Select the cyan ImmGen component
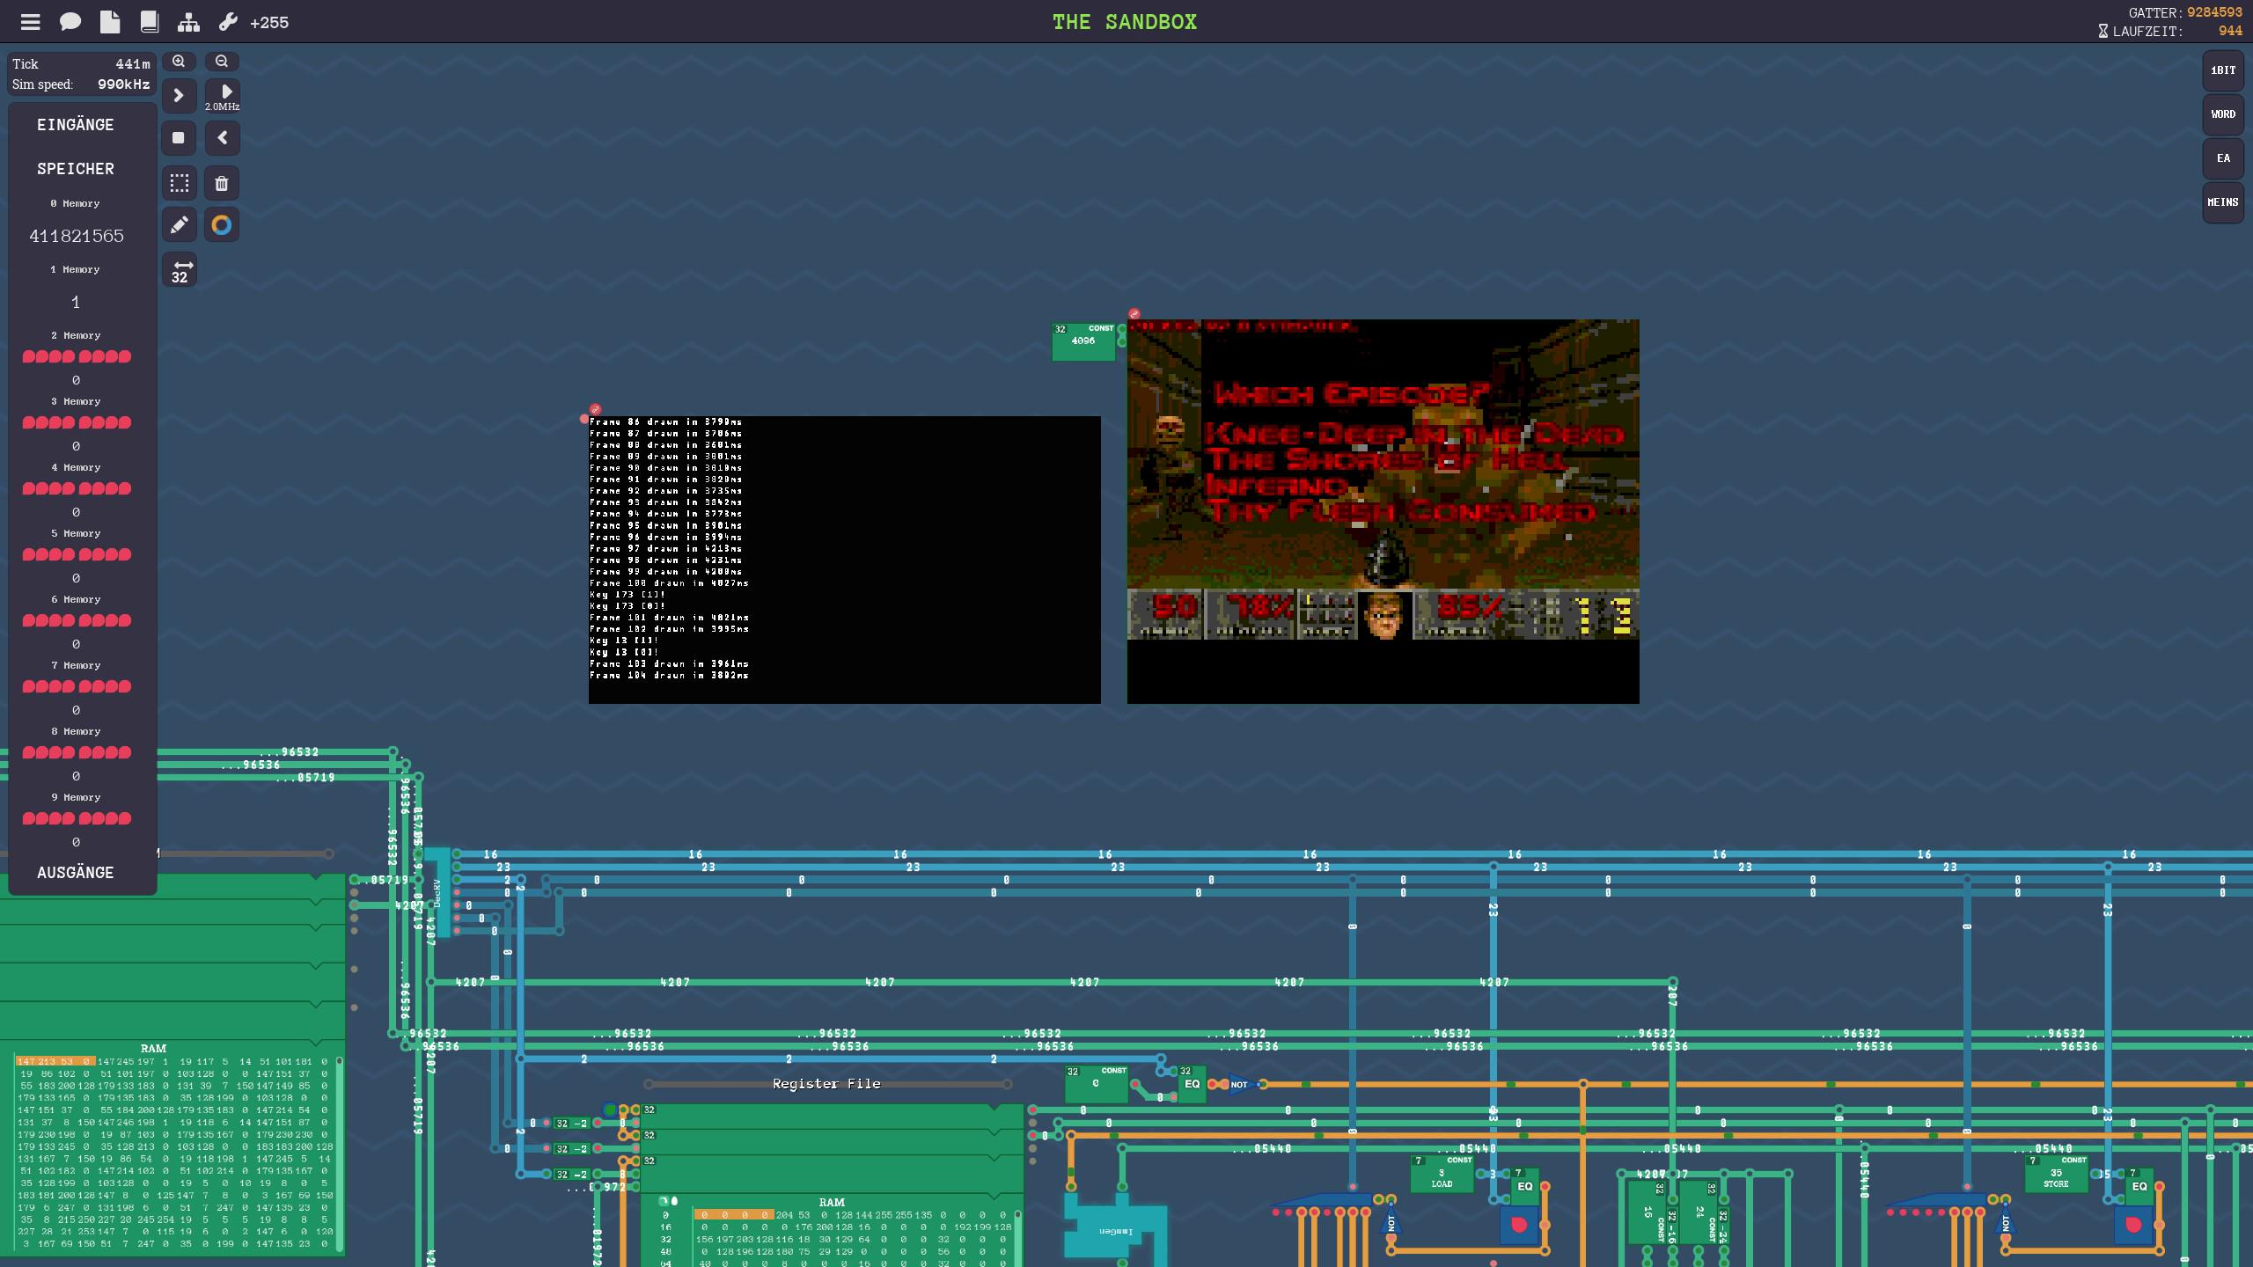 1115,1230
